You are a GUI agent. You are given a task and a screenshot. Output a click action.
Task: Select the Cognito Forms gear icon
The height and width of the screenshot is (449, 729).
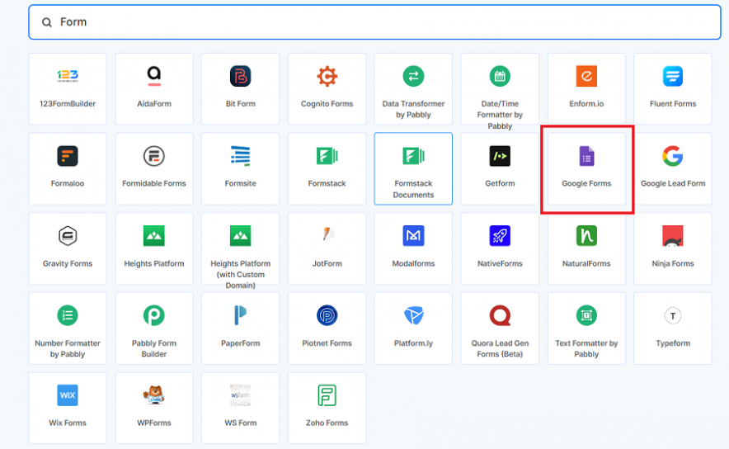click(x=327, y=76)
